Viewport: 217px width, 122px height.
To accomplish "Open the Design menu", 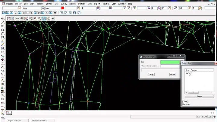I will tap(72, 4).
